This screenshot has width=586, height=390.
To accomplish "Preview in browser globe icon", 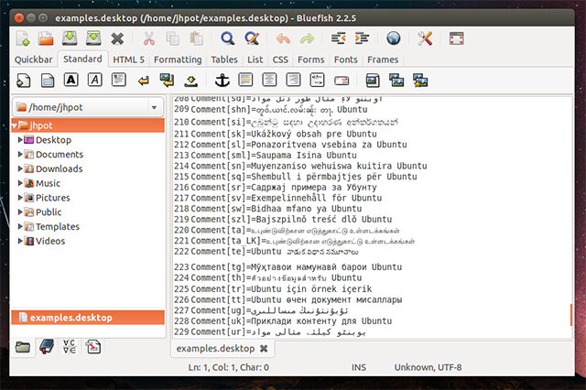I will [393, 38].
